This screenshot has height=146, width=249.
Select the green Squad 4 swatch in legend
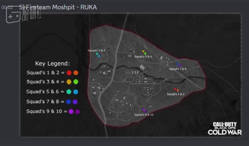[76, 82]
